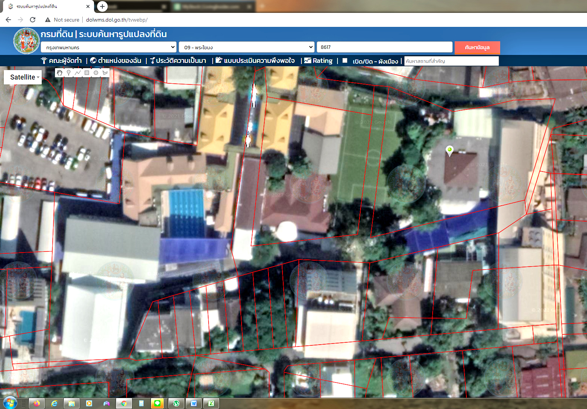Screen dimensions: 587x409
Task: Open the คณะผู้จัดทำ menu item
Action: tap(61, 61)
